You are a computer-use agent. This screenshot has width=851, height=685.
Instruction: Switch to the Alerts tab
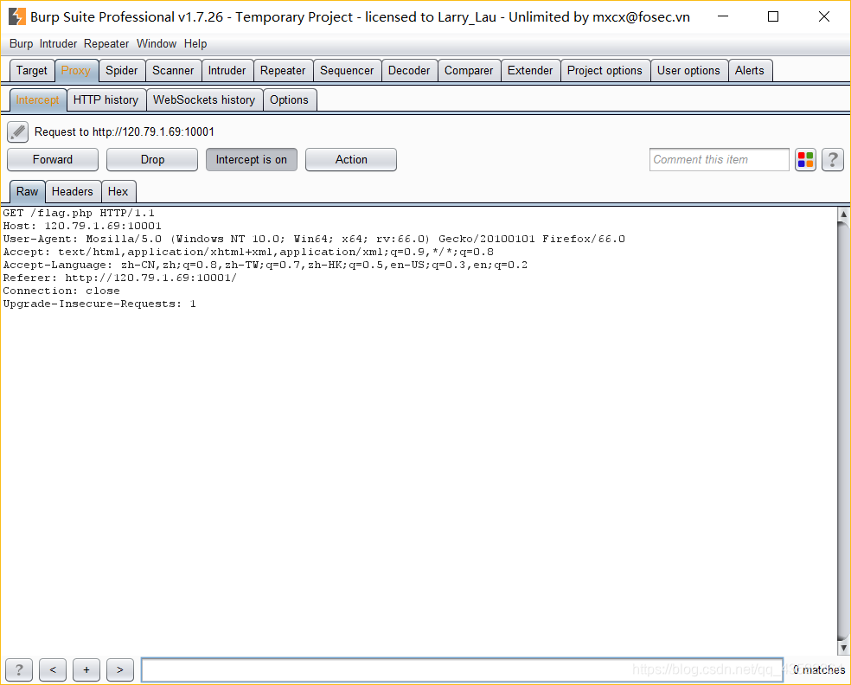tap(750, 71)
